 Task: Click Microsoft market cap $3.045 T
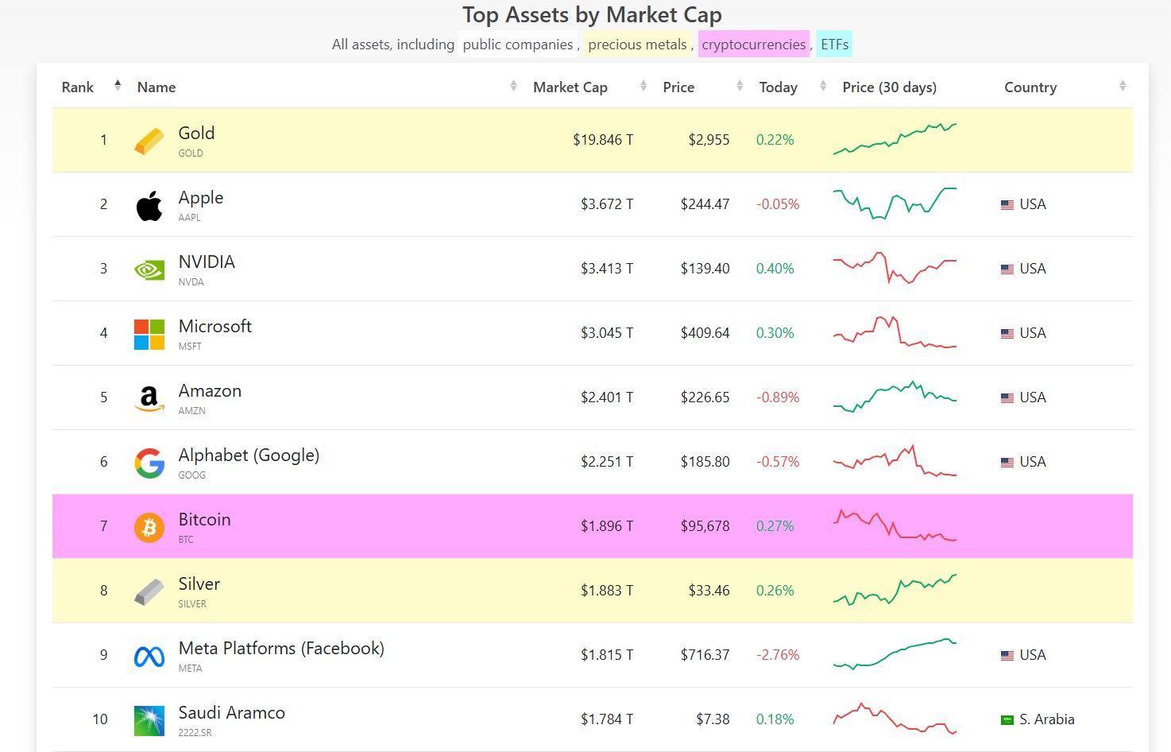tap(607, 333)
